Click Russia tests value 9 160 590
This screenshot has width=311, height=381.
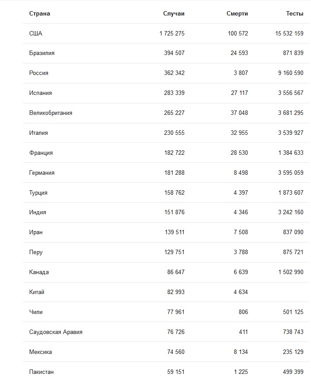click(x=291, y=73)
